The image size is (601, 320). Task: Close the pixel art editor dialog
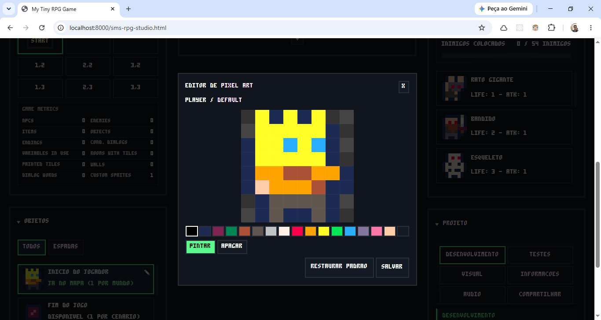[403, 87]
